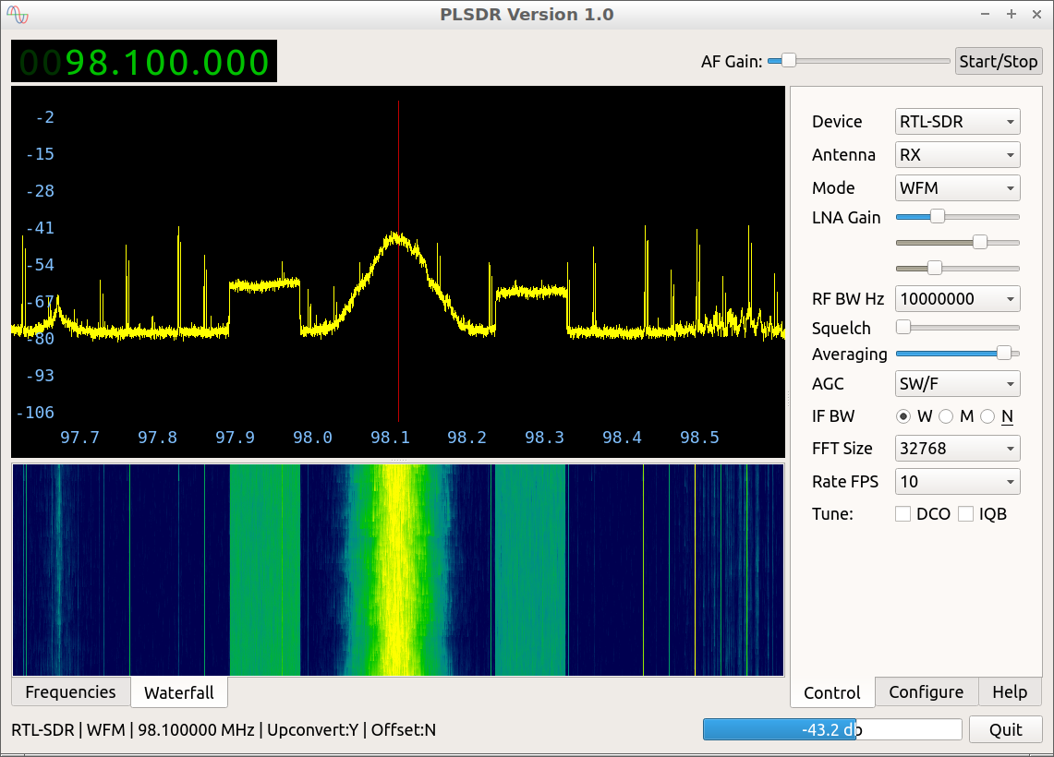Open the Device dropdown showing RTL-SDR
Image resolution: width=1054 pixels, height=757 pixels.
pos(957,122)
